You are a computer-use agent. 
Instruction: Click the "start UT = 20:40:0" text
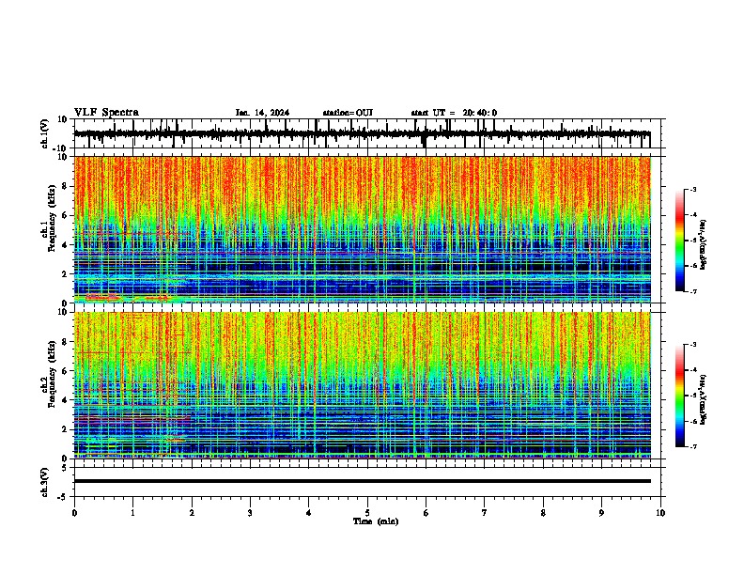pyautogui.click(x=454, y=113)
